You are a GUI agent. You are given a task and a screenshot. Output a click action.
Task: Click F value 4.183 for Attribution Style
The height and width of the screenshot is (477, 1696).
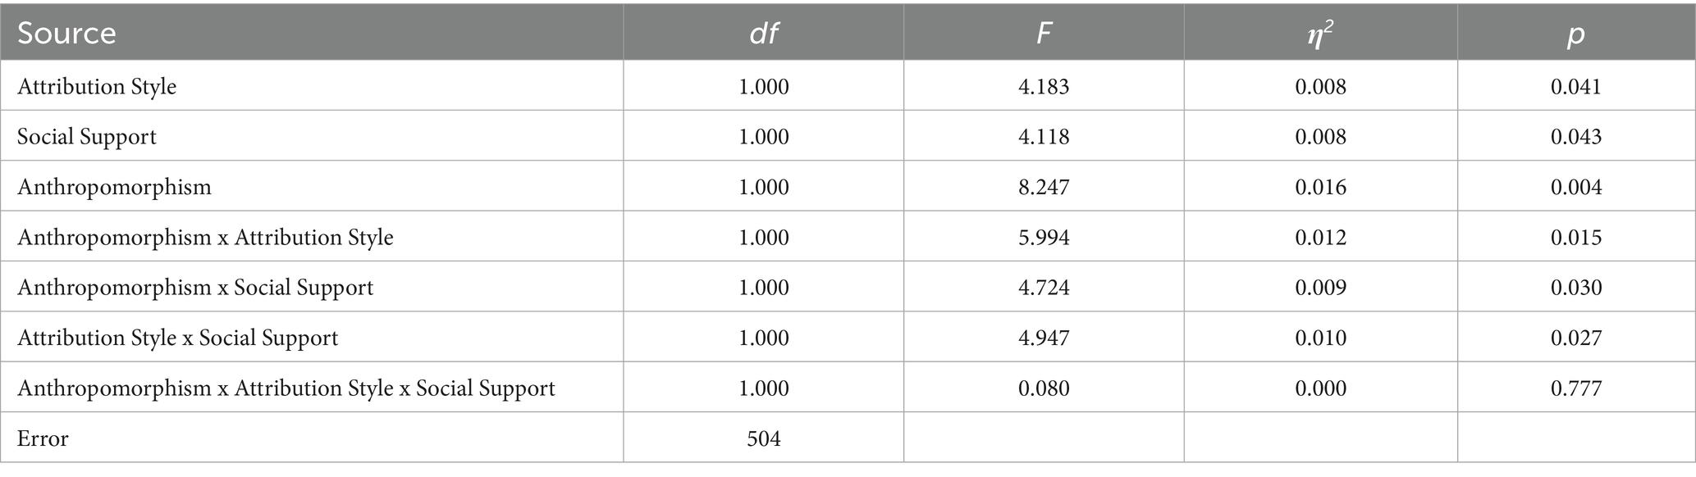click(x=1044, y=86)
